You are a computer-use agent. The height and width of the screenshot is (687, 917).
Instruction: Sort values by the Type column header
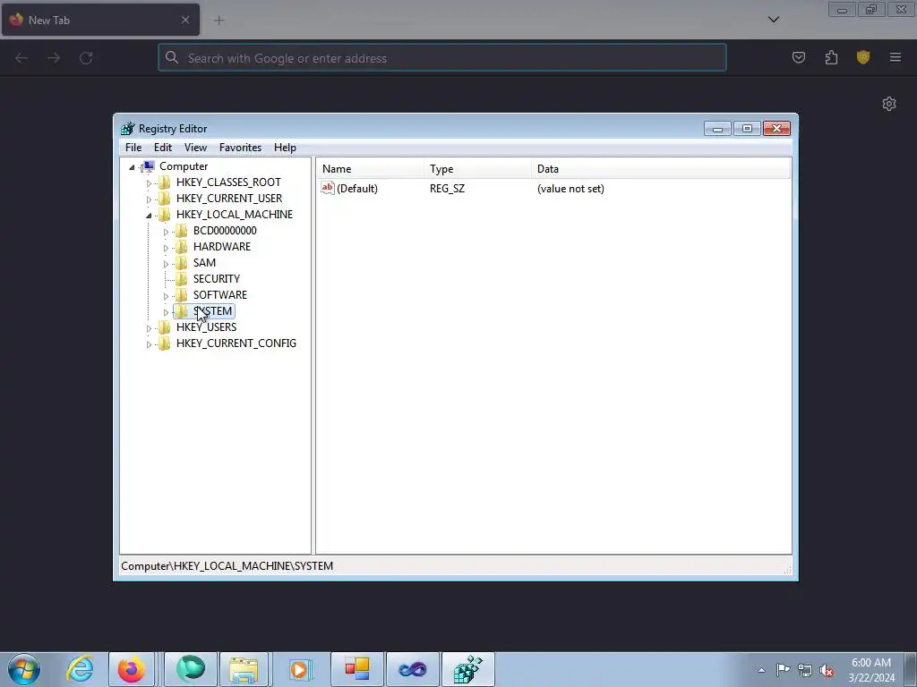point(478,169)
